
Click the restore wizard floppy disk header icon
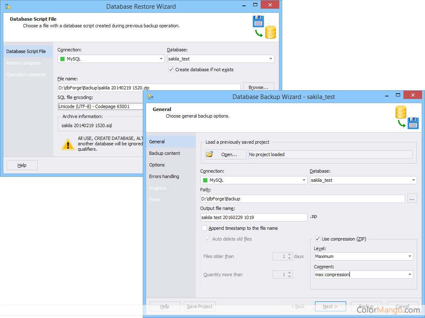pos(258,21)
